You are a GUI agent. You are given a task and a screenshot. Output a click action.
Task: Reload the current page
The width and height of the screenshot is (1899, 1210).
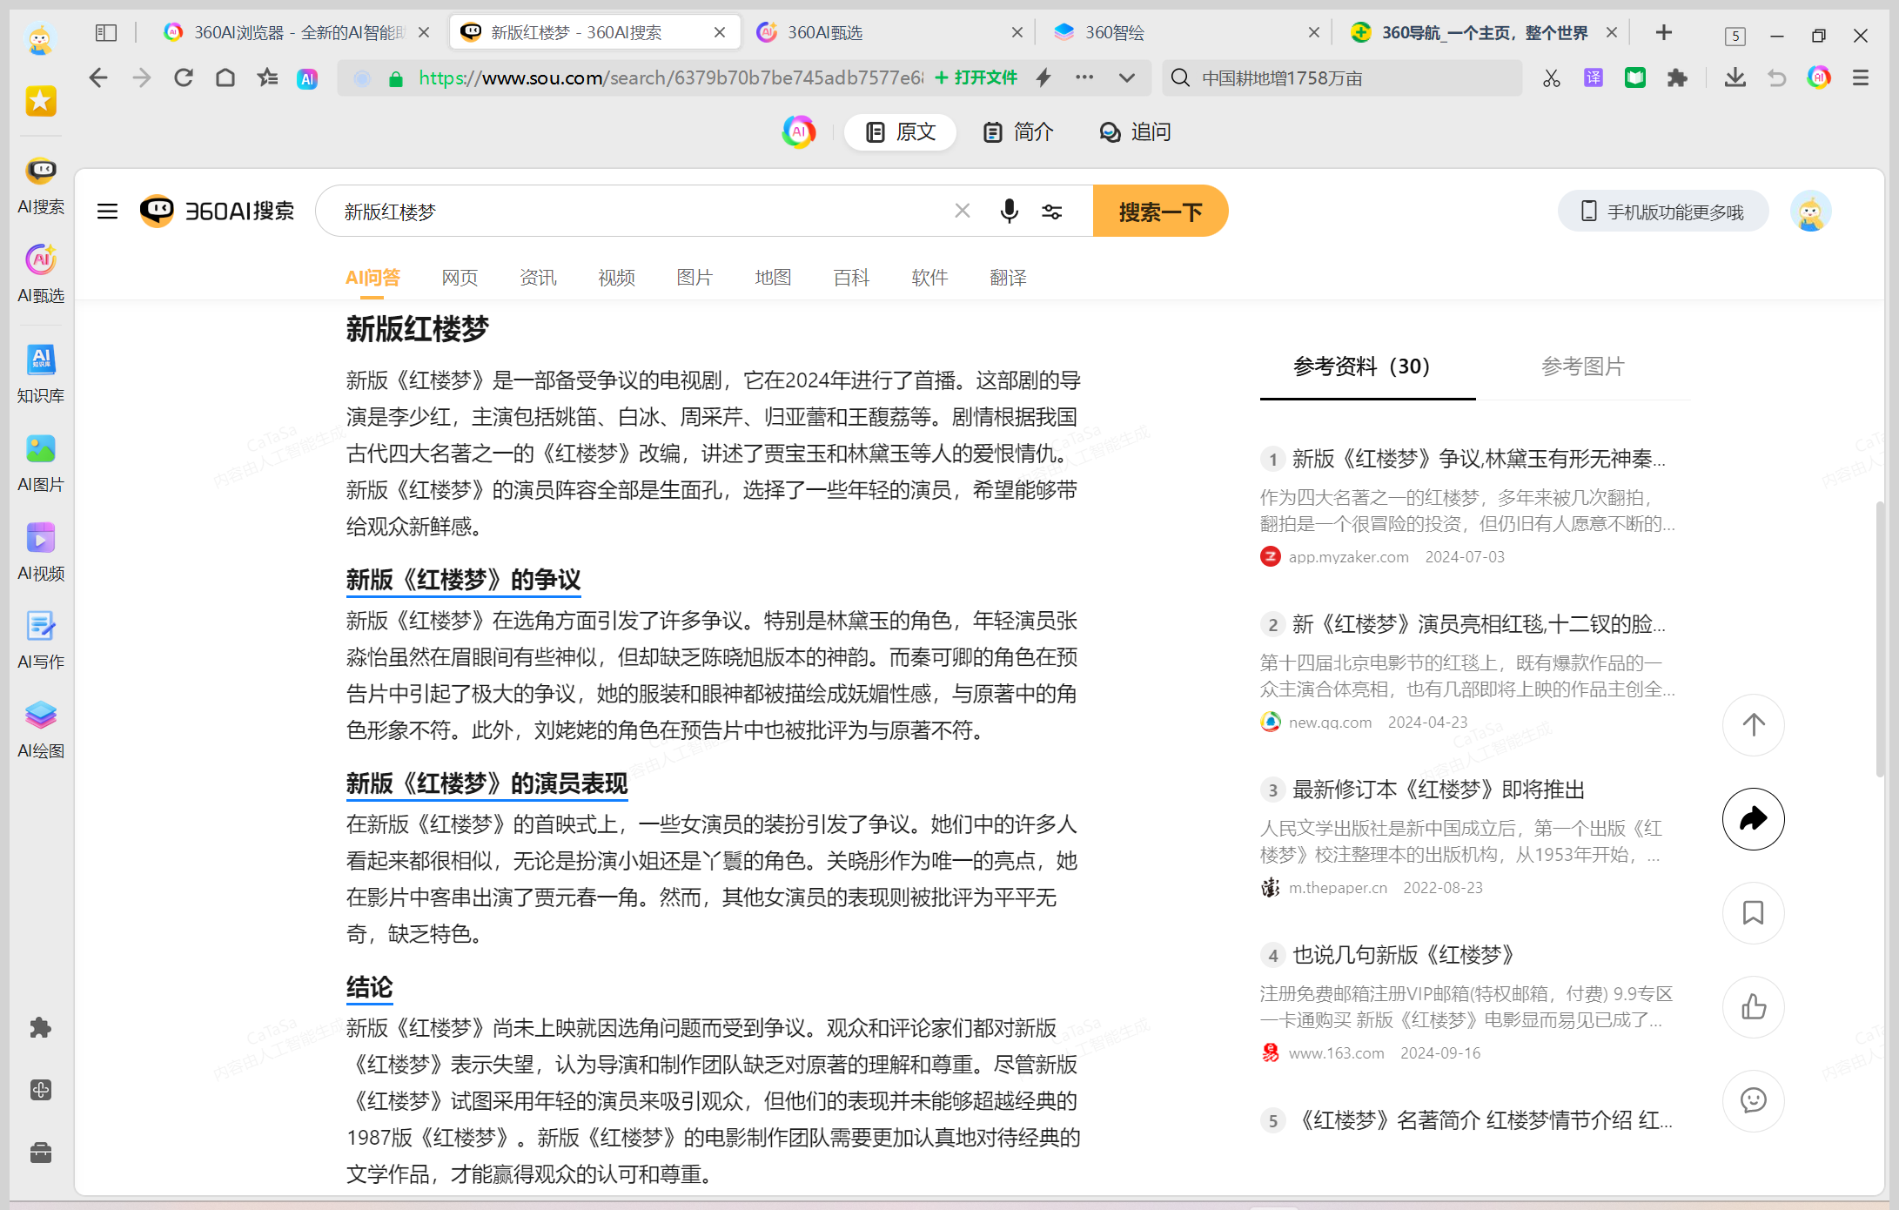tap(183, 78)
